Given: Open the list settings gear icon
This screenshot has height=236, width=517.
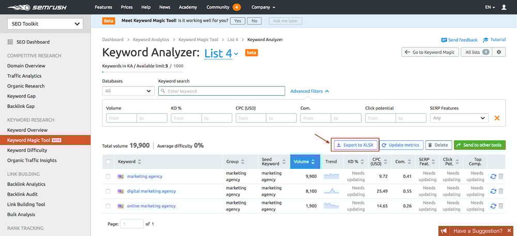Looking at the screenshot, I should (499, 52).
